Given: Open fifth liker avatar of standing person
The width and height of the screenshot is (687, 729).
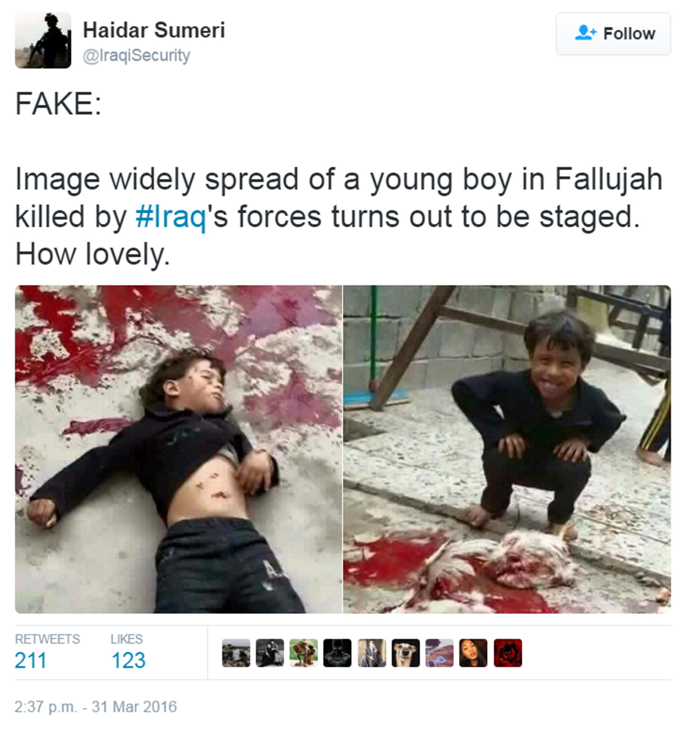Looking at the screenshot, I should 371,653.
